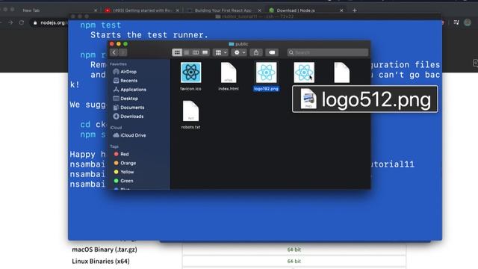
Task: Close the Download | Node.js tab
Action: 341,10
